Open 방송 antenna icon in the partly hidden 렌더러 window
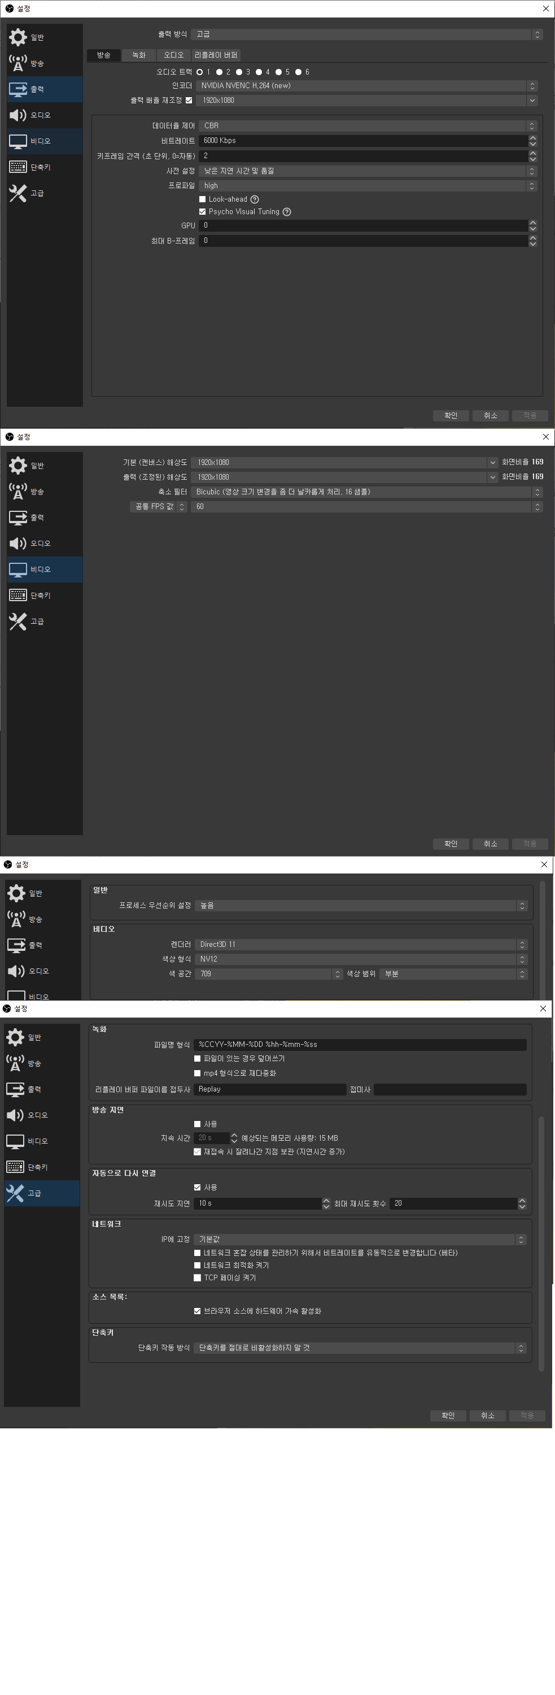This screenshot has width=555, height=1695. [16, 919]
